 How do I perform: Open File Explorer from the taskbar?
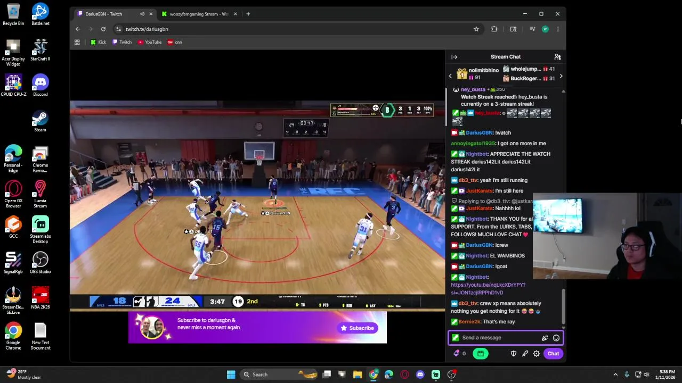coord(358,374)
